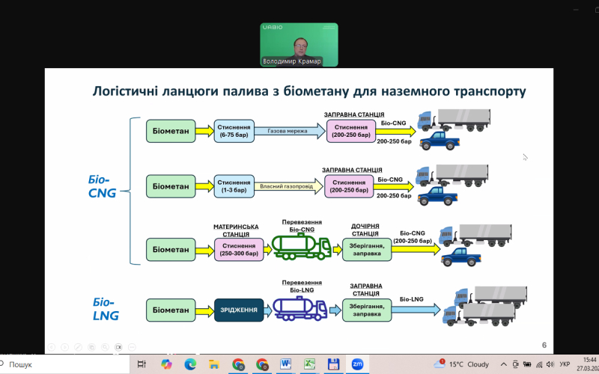Open more slideshow options ellipsis menu
Screen dimensions: 599x374
click(x=132, y=347)
